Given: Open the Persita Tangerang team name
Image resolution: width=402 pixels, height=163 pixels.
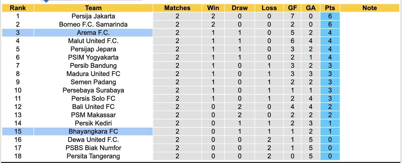Looking at the screenshot, I should pyautogui.click(x=93, y=156).
